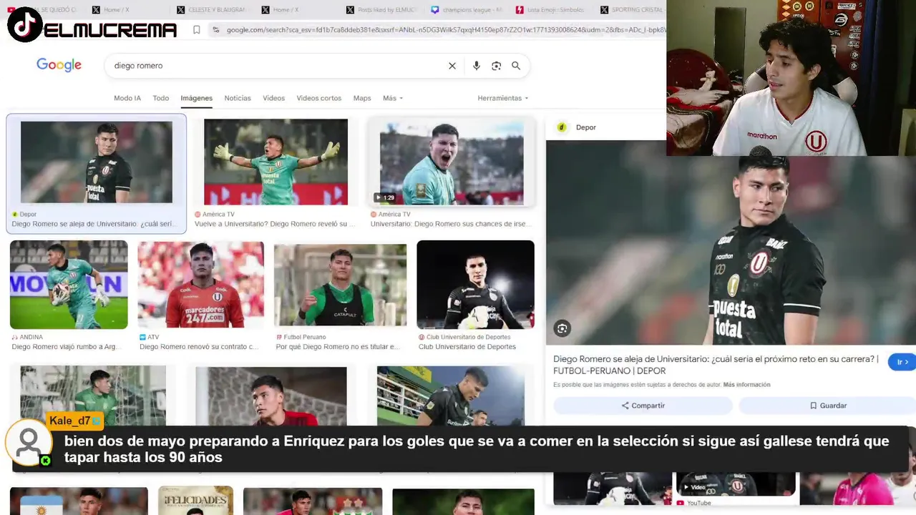The width and height of the screenshot is (916, 515).
Task: Open the Noticias tab
Action: coord(238,98)
